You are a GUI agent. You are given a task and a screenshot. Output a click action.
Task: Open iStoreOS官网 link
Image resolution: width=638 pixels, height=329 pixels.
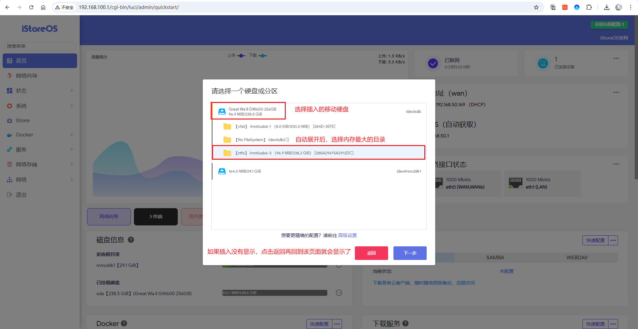(x=614, y=38)
